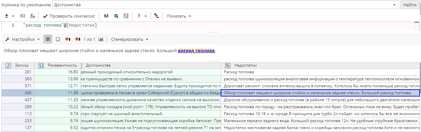Insert column reference with the [C] icon
Viewport: 421px width, 132px height.
pyautogui.click(x=23, y=16)
